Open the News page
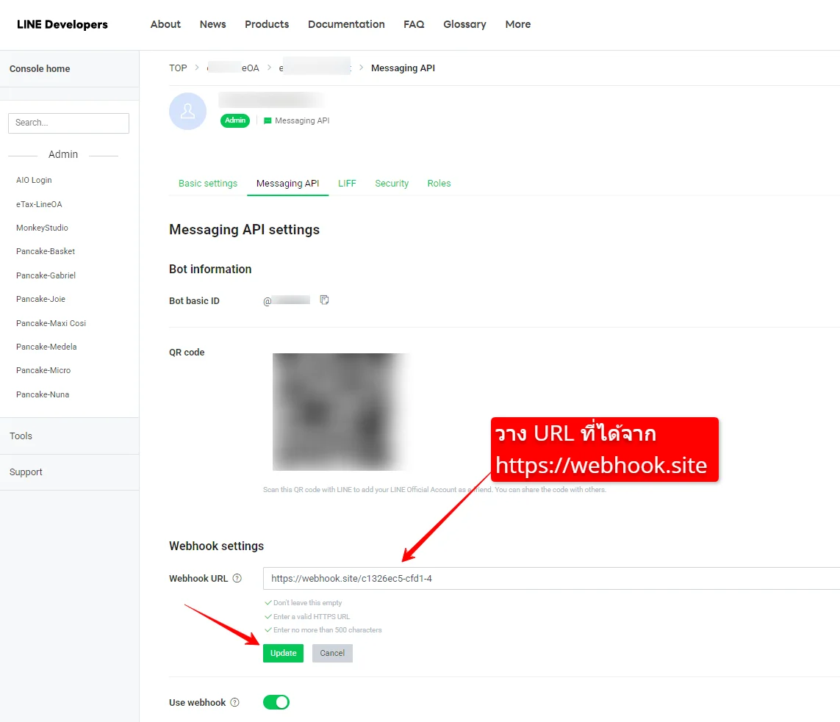The image size is (840, 722). point(212,24)
